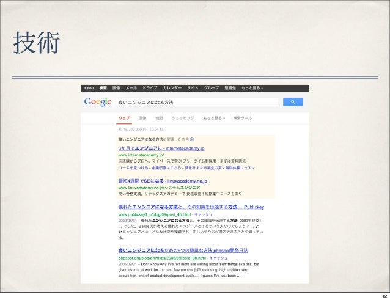390x300 pixels.
Task: Open グループ in the top bar
Action: pyautogui.click(x=212, y=88)
